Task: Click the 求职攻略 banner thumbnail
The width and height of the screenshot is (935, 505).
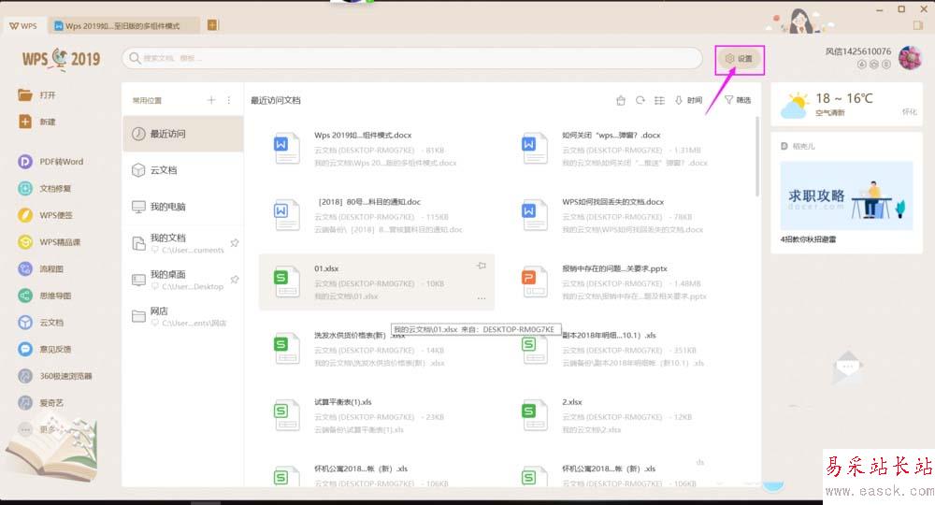Action: pos(846,195)
